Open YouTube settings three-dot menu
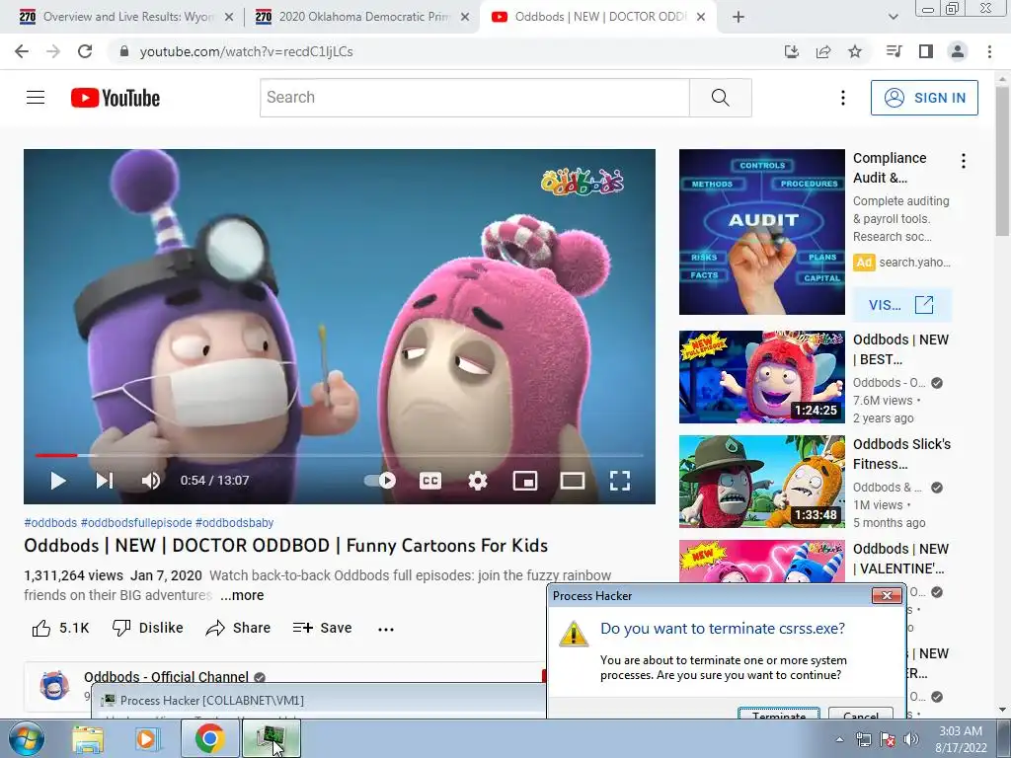Viewport: 1011px width, 758px height. click(843, 98)
